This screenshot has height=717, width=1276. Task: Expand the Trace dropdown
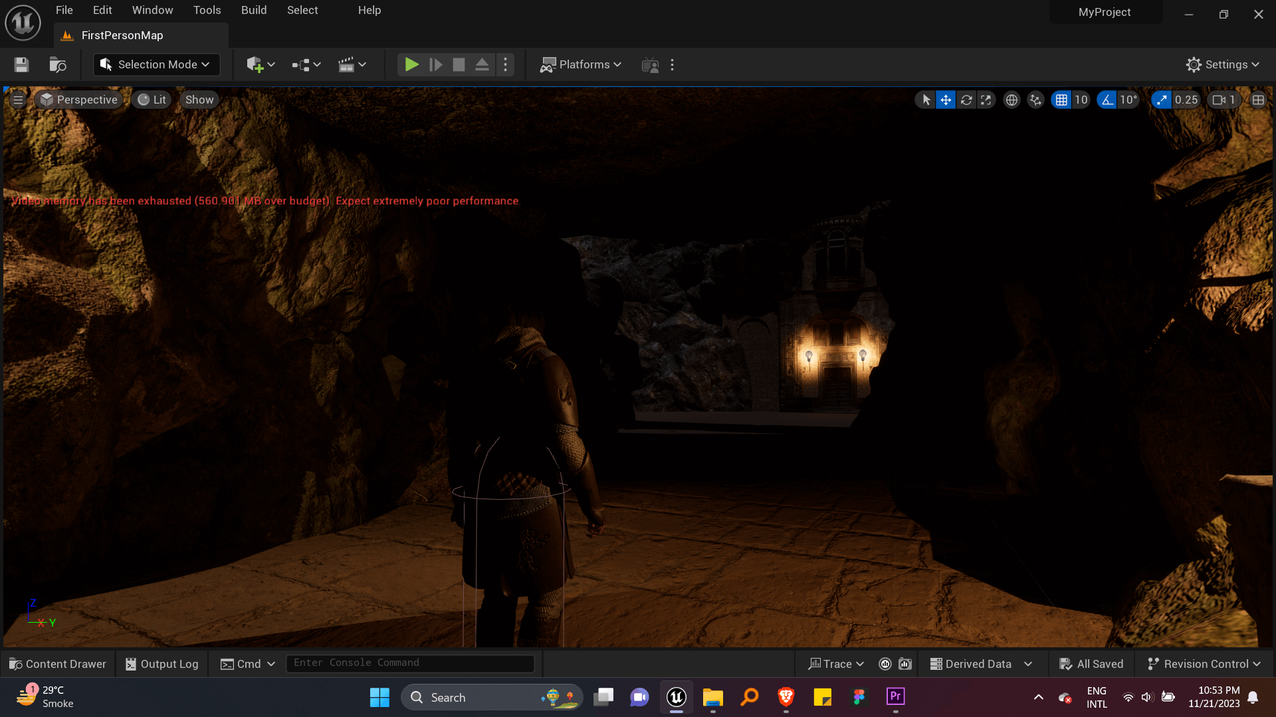tap(835, 664)
